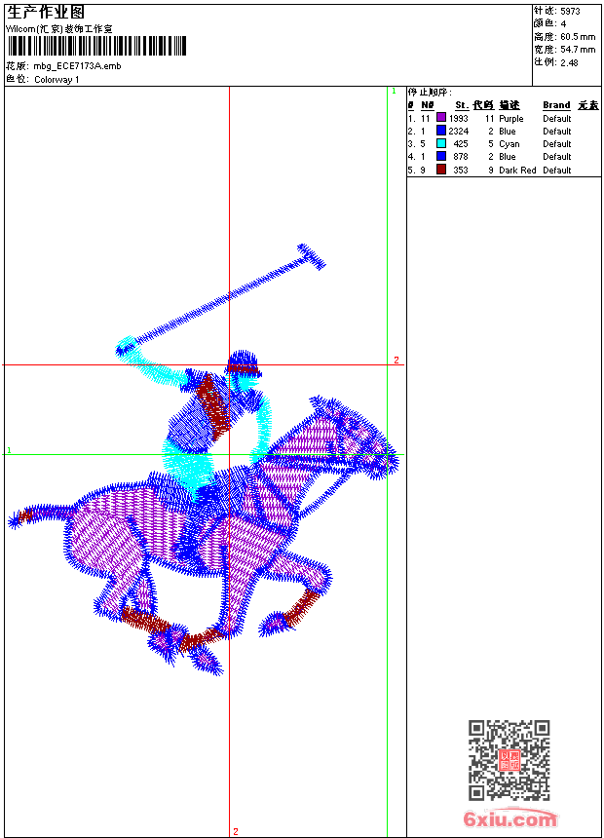
Task: Click the Brand column header
Action: tap(556, 105)
